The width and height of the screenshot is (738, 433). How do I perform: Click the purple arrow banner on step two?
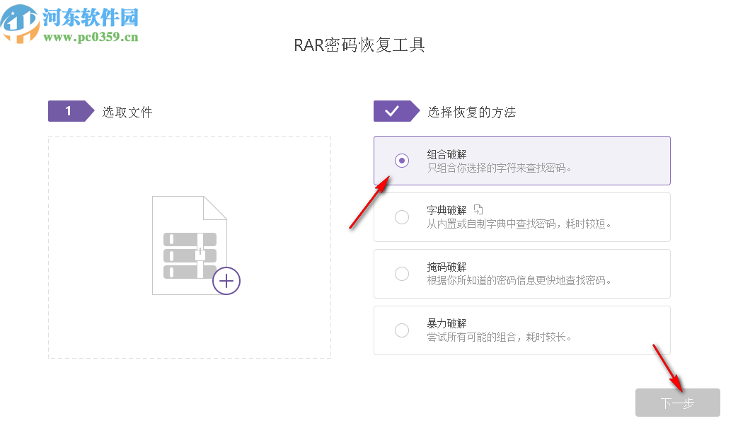(398, 111)
